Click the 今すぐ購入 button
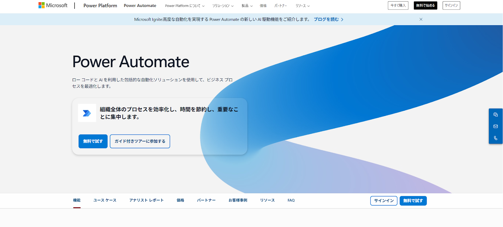The image size is (503, 227). 398,5
